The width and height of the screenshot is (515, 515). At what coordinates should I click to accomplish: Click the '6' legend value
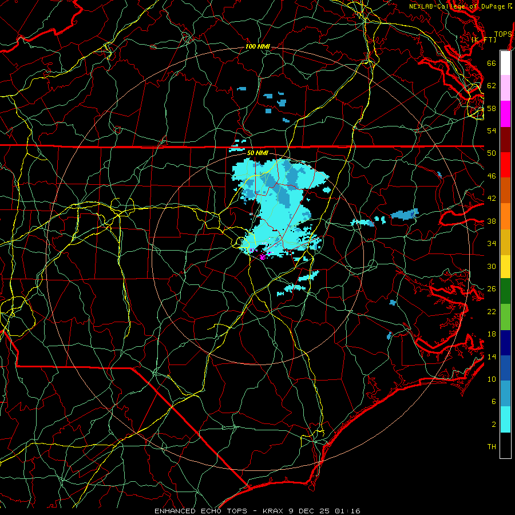[x=494, y=402]
